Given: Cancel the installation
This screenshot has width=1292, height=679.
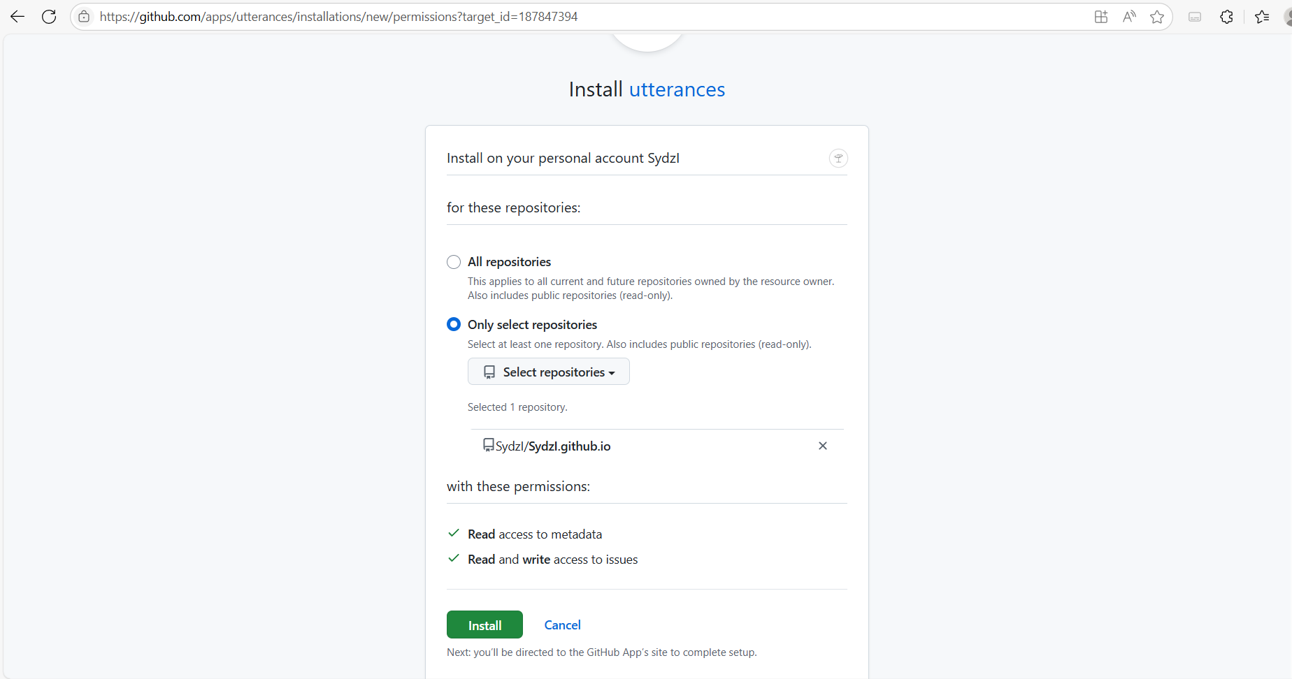Looking at the screenshot, I should [x=562, y=625].
